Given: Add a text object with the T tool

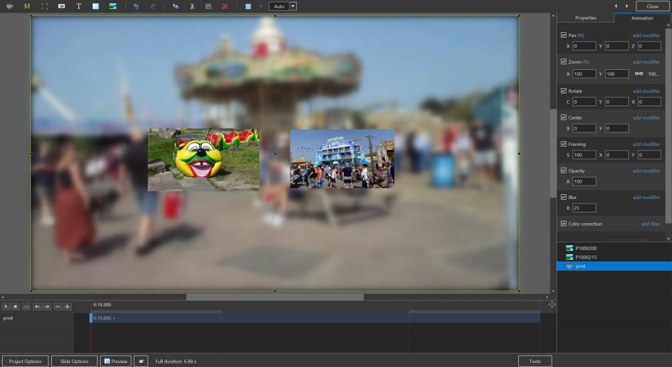Looking at the screenshot, I should click(x=79, y=6).
